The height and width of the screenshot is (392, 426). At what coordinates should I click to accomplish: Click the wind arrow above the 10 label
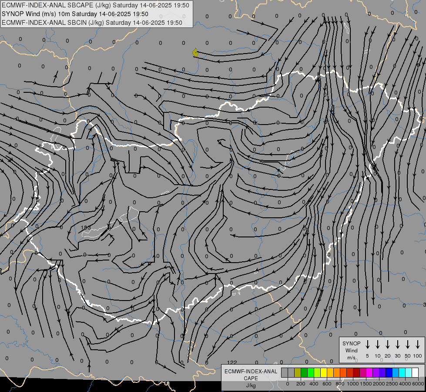(378, 345)
